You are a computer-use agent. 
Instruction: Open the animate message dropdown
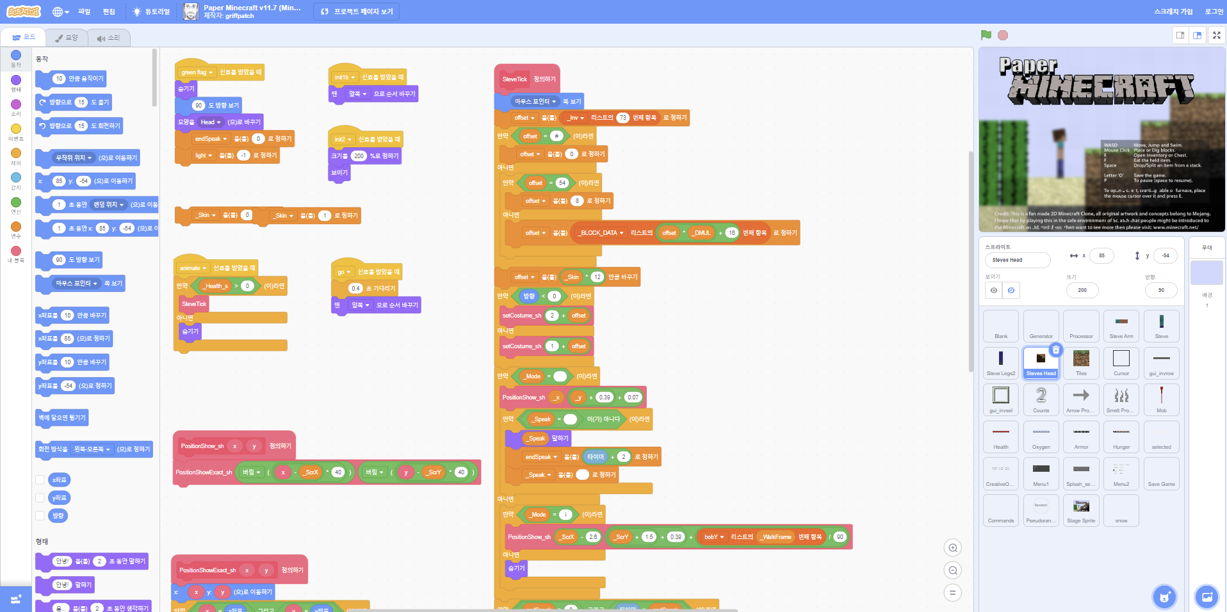[193, 268]
